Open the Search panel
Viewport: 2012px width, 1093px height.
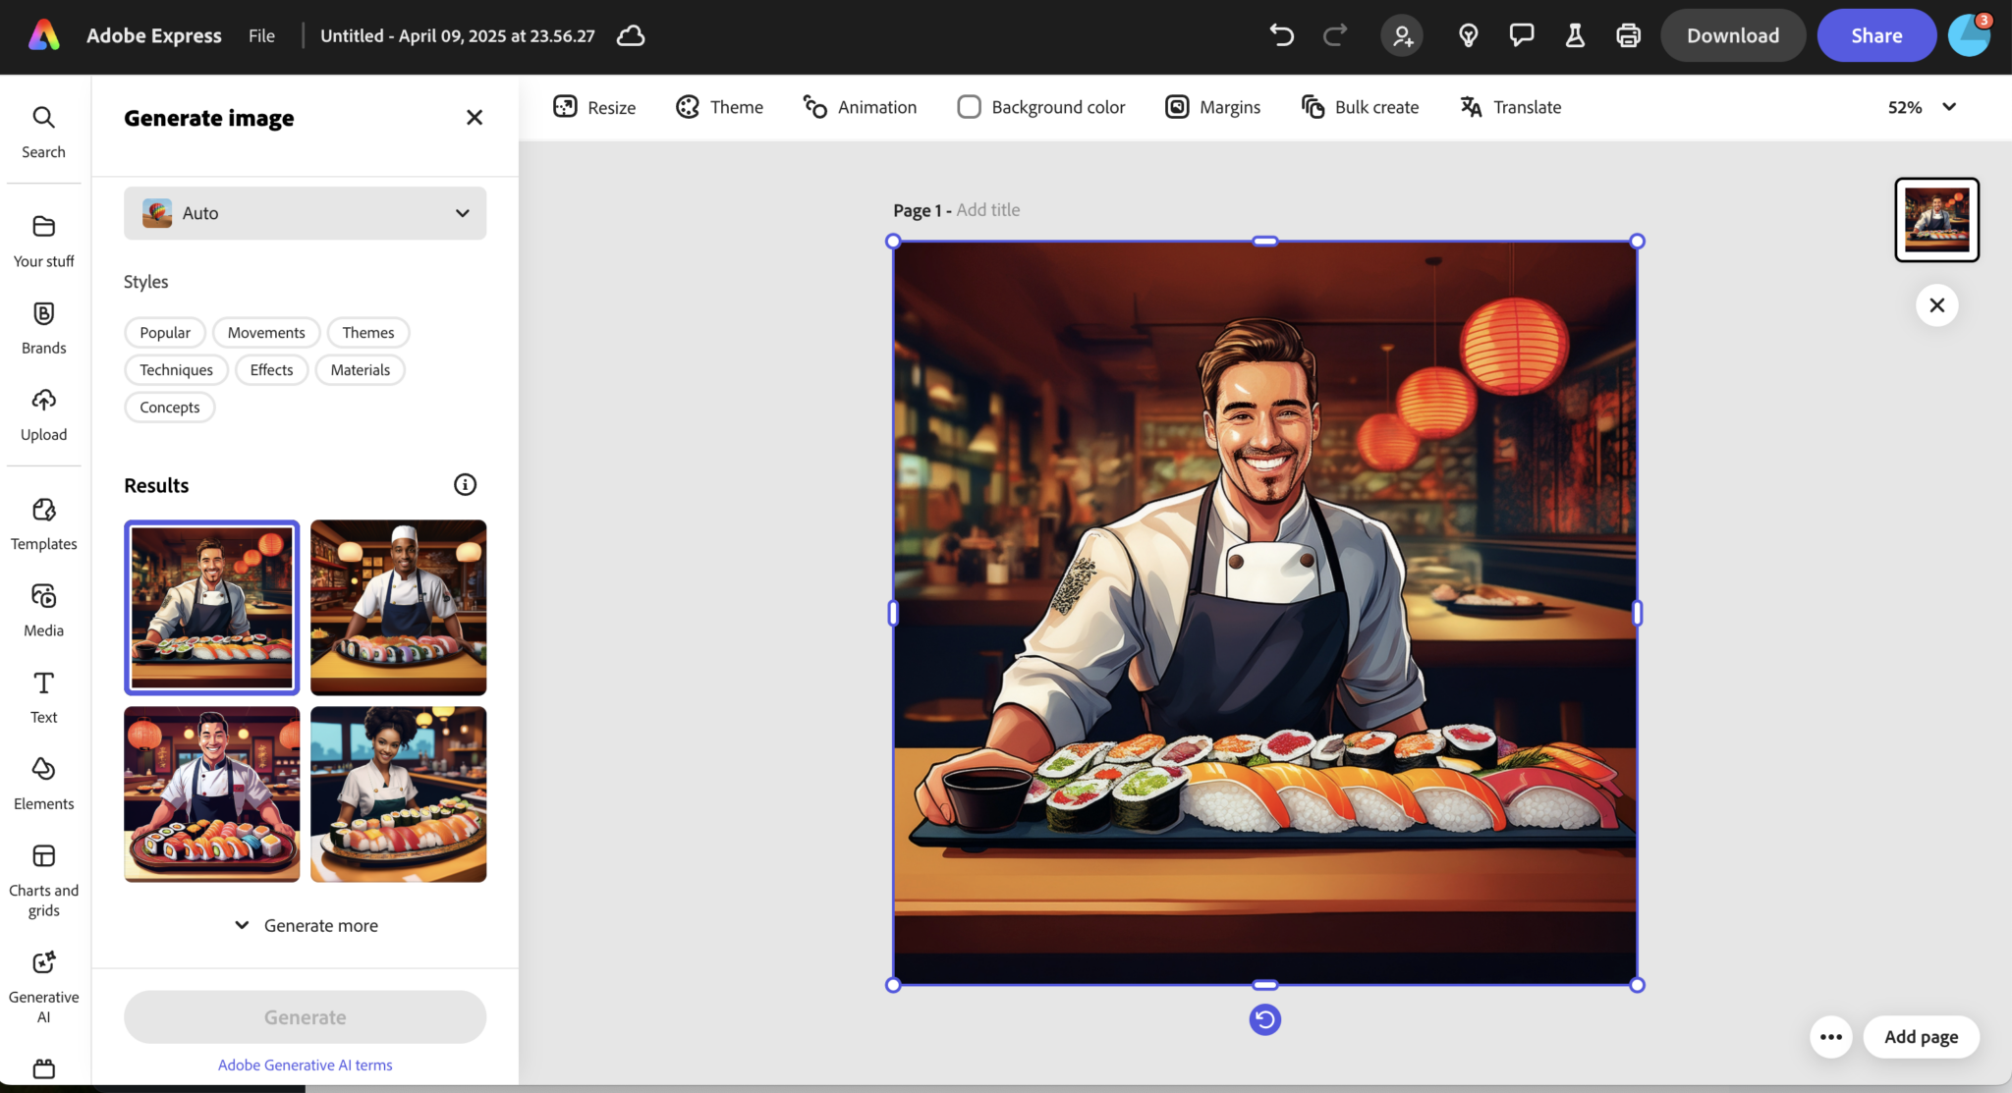43,131
